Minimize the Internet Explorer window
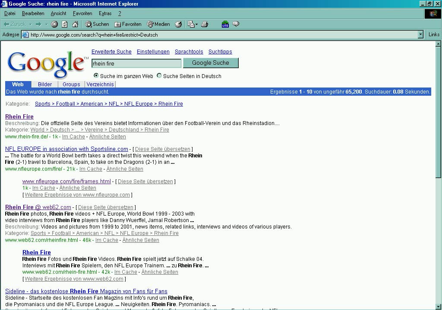 (x=423, y=3)
